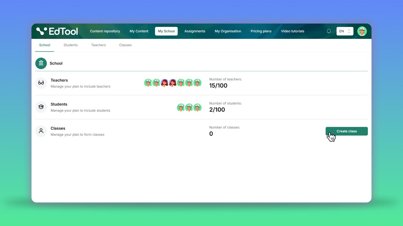Click the 2/100 students count
The image size is (403, 226).
click(x=217, y=110)
